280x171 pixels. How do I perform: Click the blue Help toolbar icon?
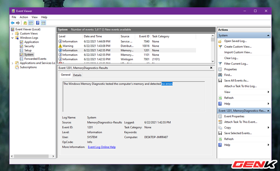point(38,23)
